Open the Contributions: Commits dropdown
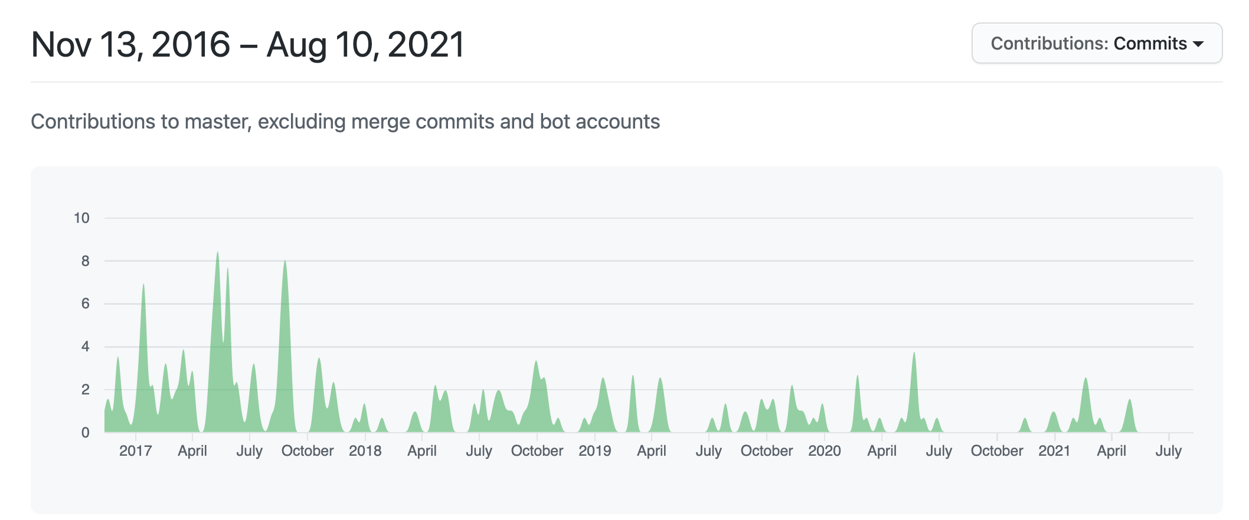 1097,43
